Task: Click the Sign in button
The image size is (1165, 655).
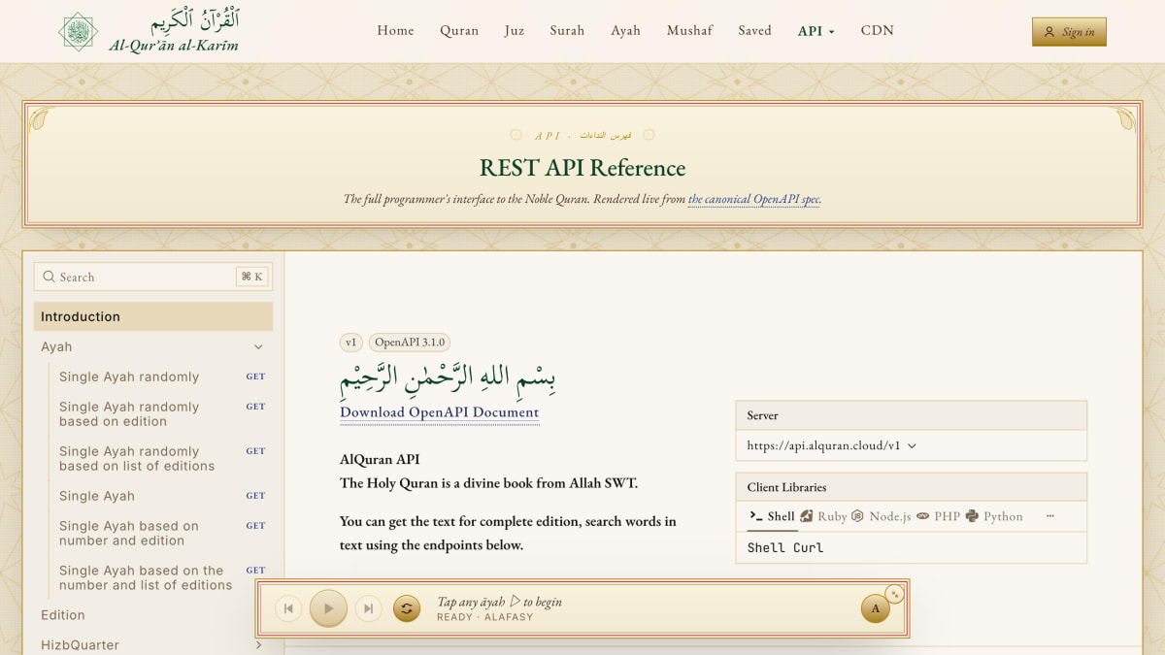Action: pyautogui.click(x=1069, y=32)
